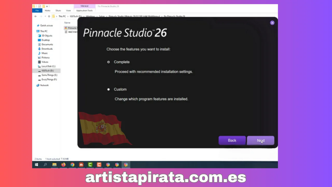Open the View ribbon tab in Explorer

tap(68, 10)
